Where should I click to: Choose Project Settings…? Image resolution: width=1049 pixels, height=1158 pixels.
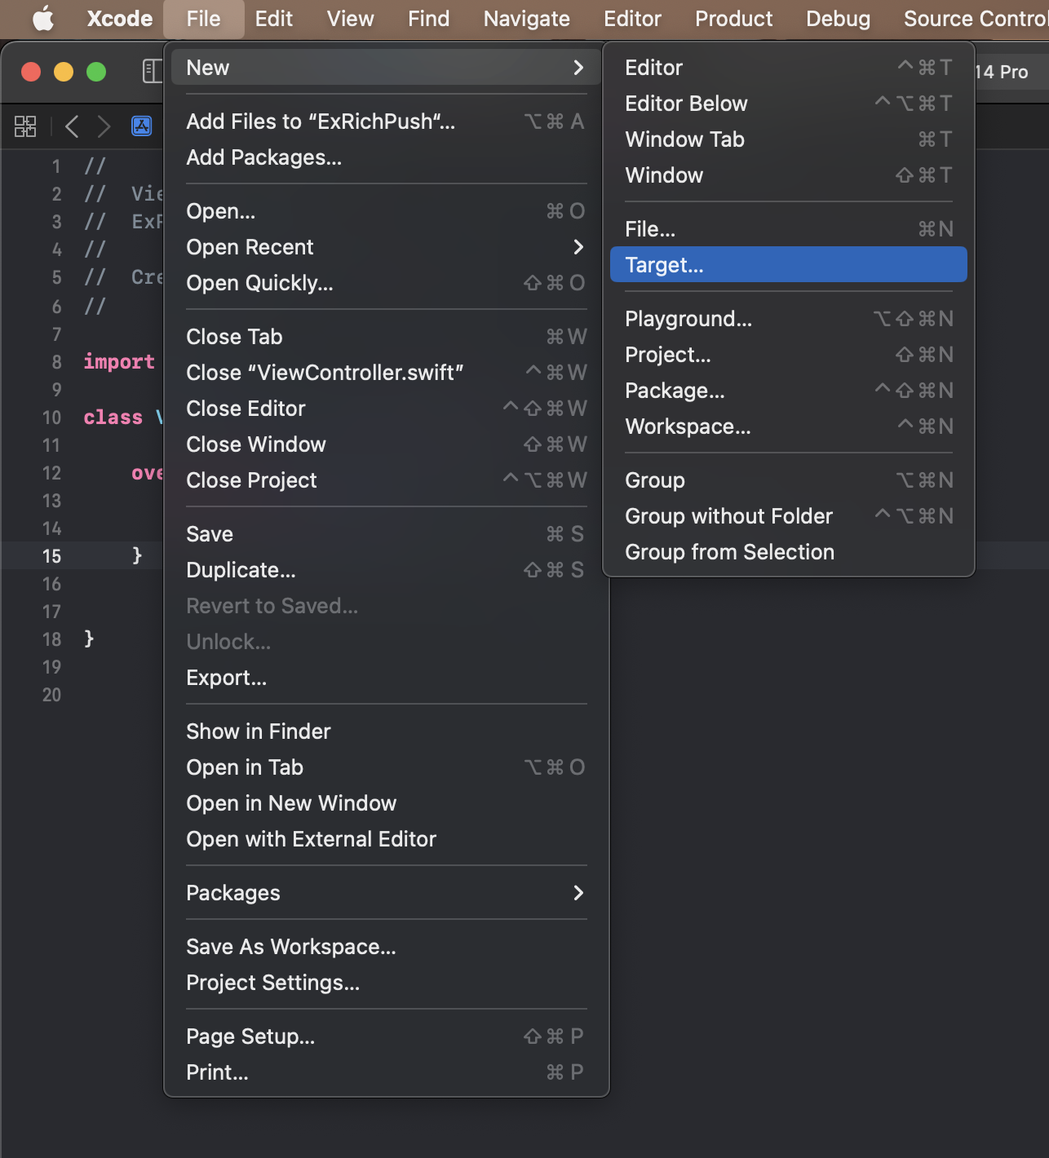pyautogui.click(x=386, y=983)
